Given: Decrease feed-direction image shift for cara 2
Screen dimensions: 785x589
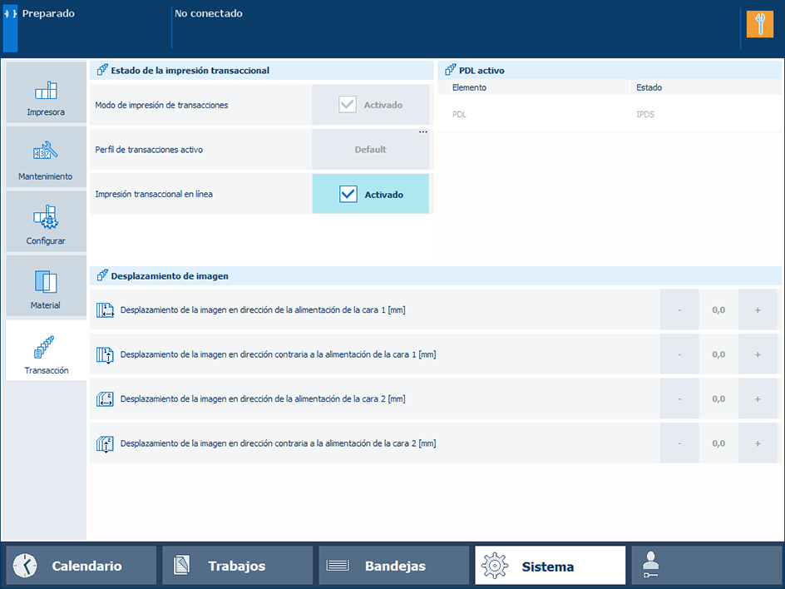Looking at the screenshot, I should pos(679,399).
